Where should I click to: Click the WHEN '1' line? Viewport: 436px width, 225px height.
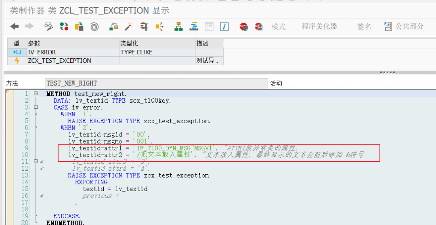[x=76, y=114]
